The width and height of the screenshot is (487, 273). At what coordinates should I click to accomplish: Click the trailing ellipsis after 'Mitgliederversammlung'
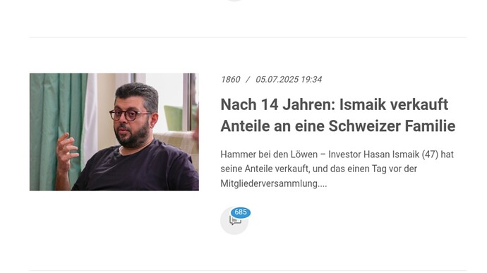coord(323,183)
